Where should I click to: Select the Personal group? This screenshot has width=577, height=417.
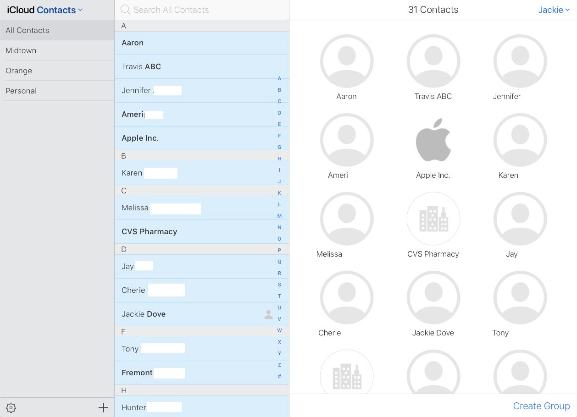[x=57, y=91]
